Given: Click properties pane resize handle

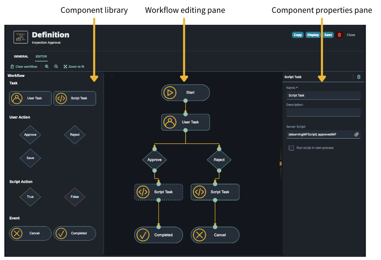Looking at the screenshot, I should click(281, 163).
